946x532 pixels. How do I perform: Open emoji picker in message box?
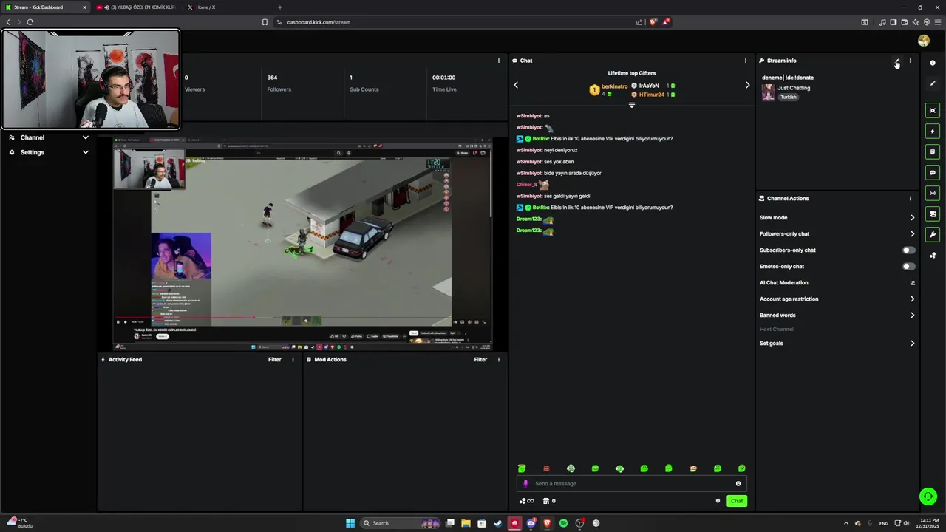[x=738, y=483]
